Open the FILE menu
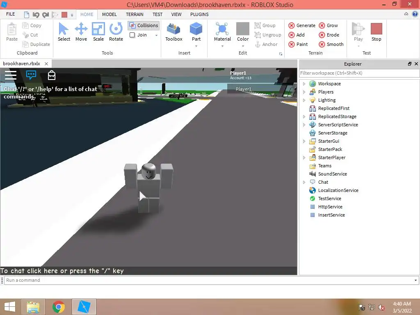420x315 pixels. (10, 14)
